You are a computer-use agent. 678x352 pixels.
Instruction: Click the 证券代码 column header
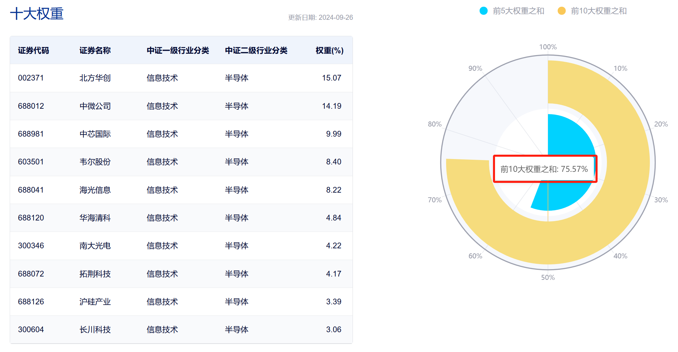coord(34,50)
